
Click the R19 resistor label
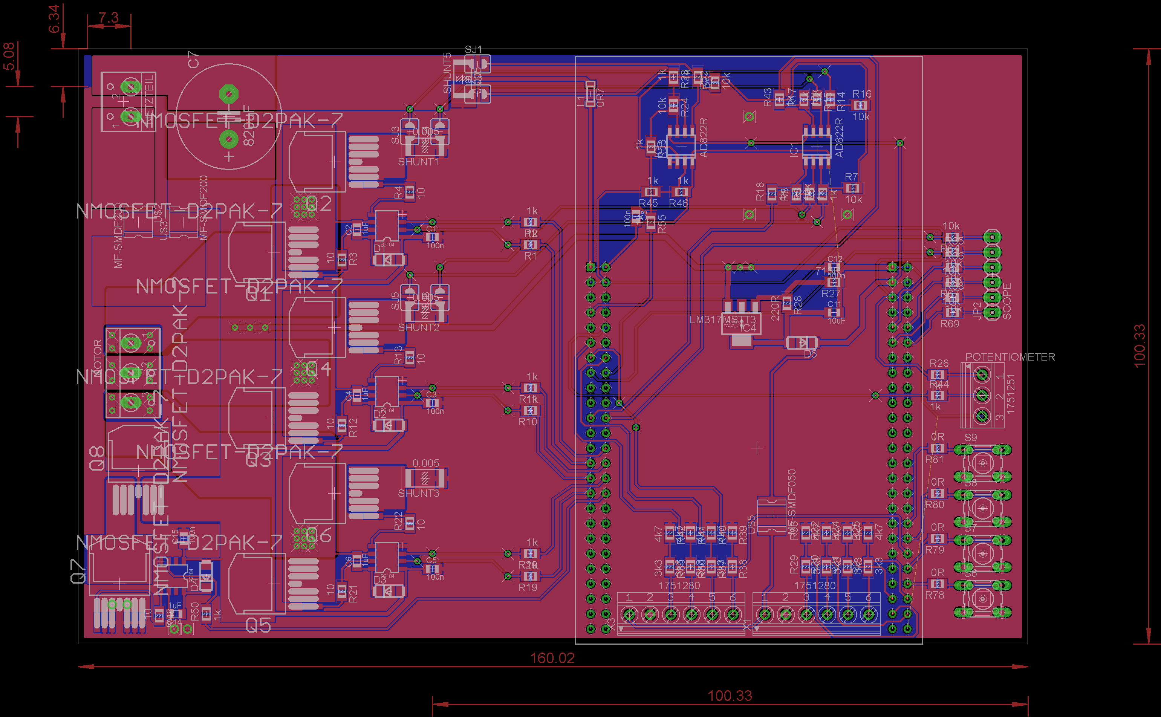(528, 587)
